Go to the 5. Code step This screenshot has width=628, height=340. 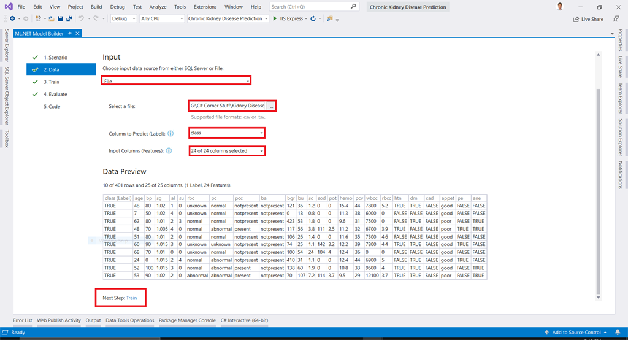point(52,107)
